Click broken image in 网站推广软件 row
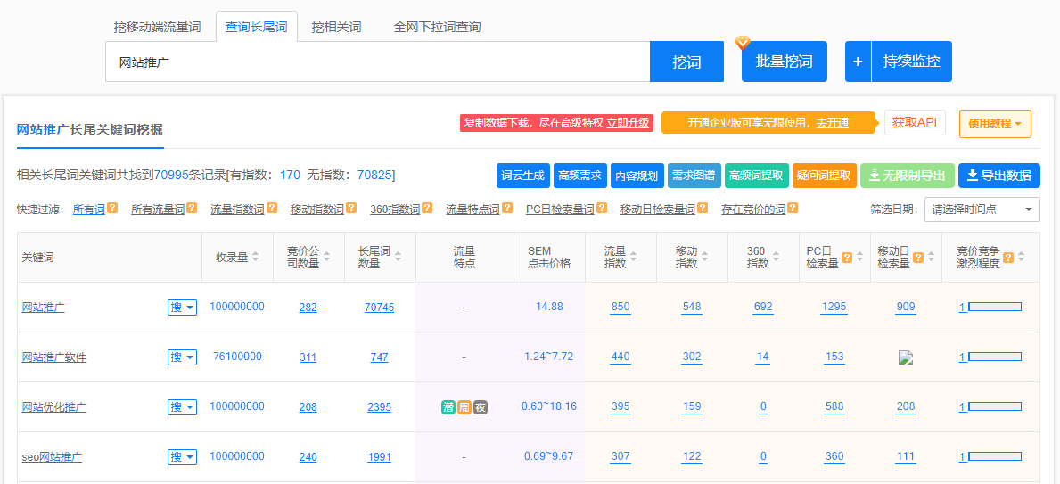1060x484 pixels. (x=906, y=357)
